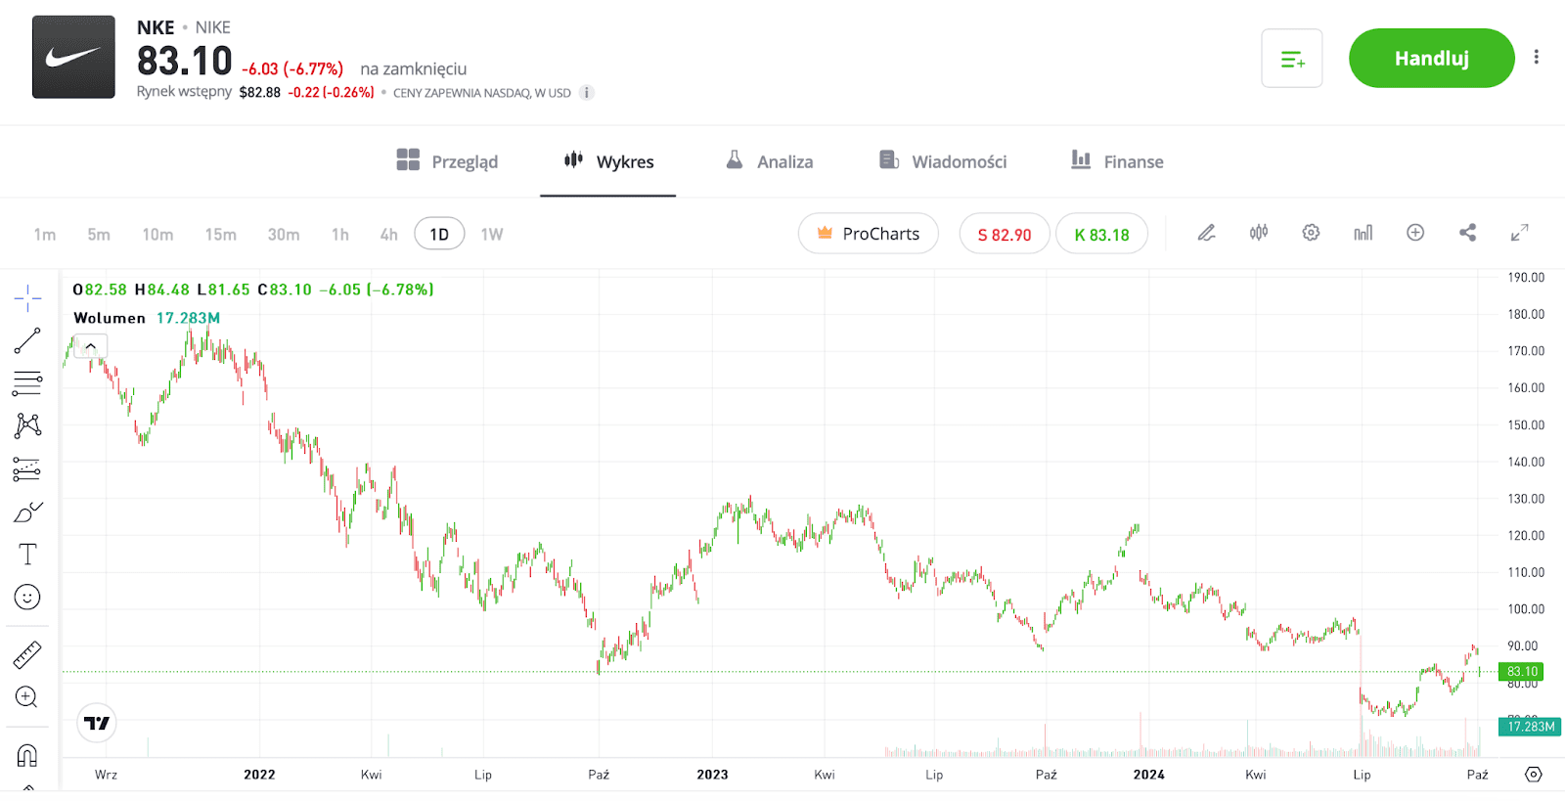Open the drawing pencil tool in top toolbar
The image size is (1565, 801).
tap(1207, 233)
